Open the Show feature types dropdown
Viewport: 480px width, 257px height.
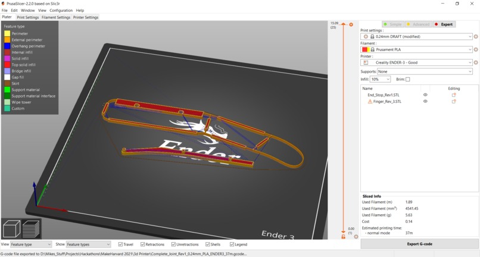[89, 244]
